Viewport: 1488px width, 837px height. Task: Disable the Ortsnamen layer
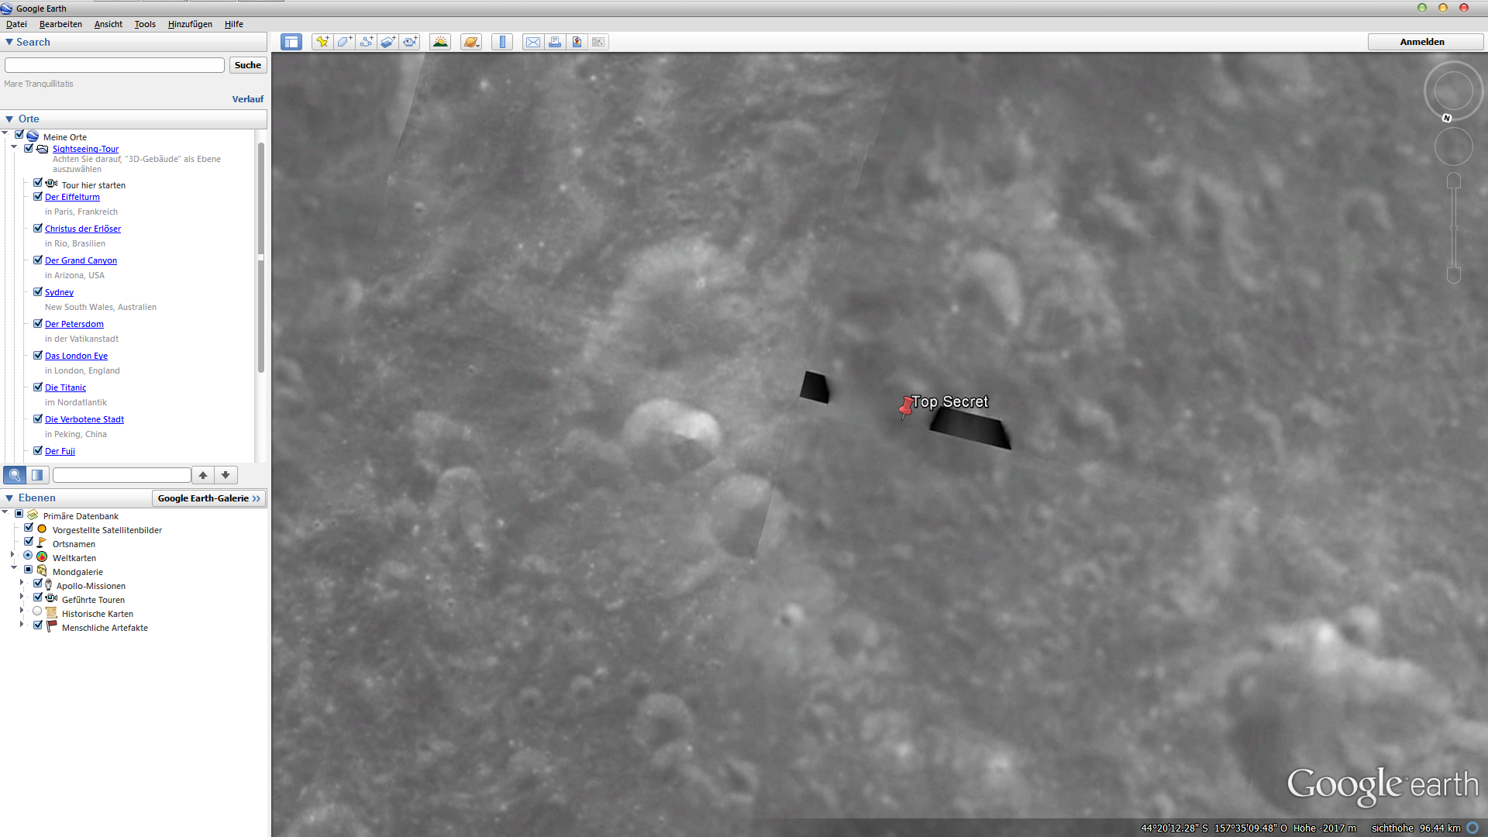pos(29,542)
